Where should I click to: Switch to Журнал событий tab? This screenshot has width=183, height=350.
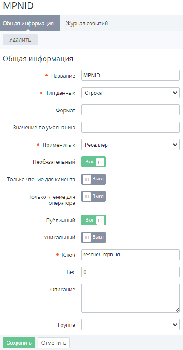click(87, 23)
